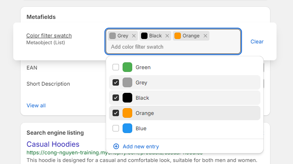The image size is (293, 164).
Task: Uncheck the Grey checkbox
Action: coord(116,82)
